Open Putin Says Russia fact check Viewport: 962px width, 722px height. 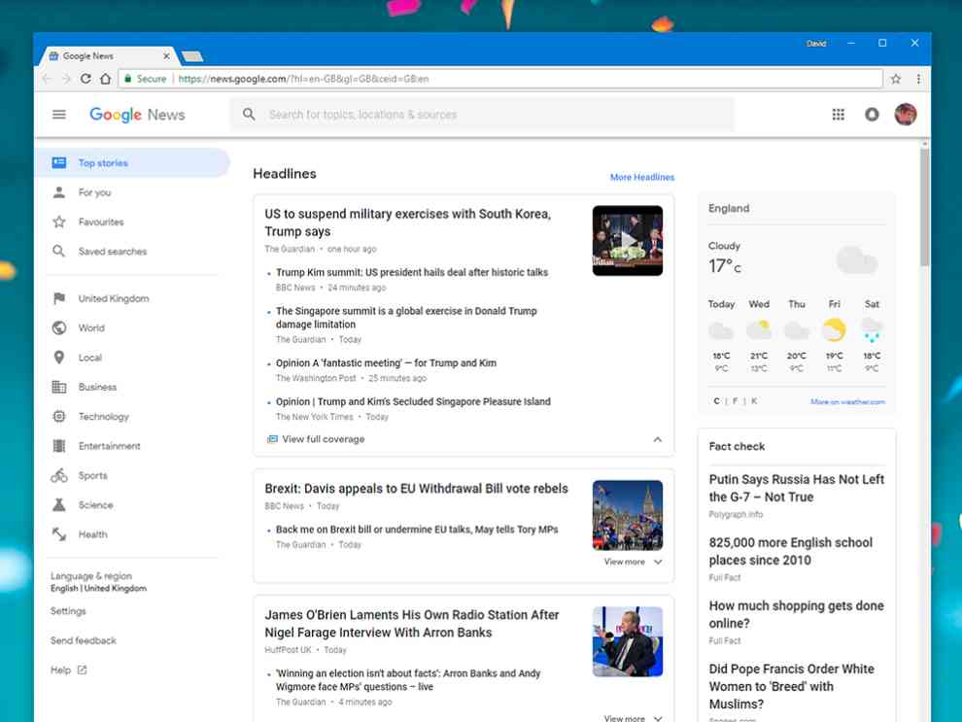click(x=797, y=488)
